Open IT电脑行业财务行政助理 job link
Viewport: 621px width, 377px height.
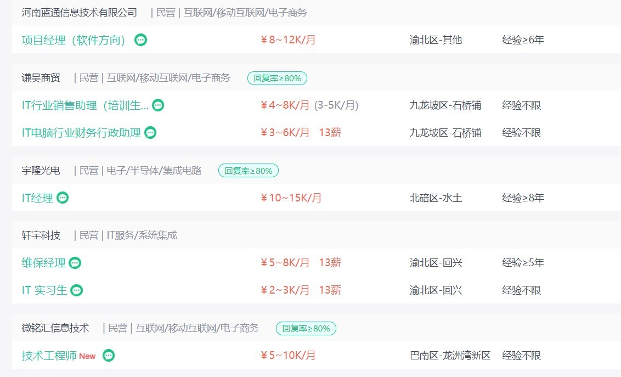(x=81, y=133)
